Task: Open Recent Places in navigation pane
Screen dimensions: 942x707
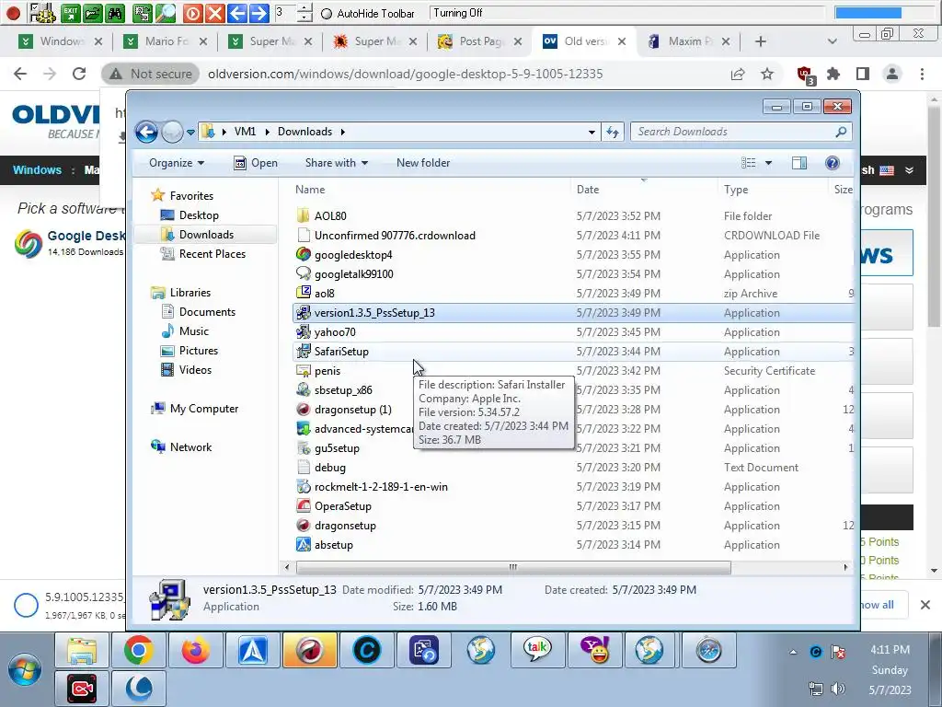Action: [213, 254]
